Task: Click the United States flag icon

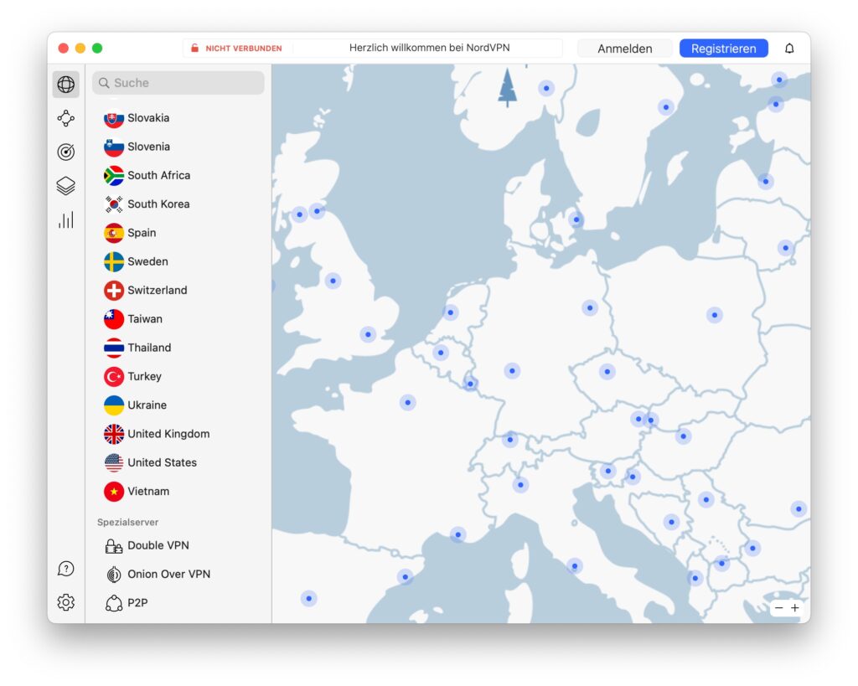Action: tap(114, 463)
